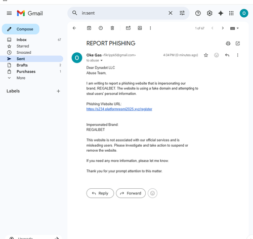Image resolution: width=253 pixels, height=239 pixels.
Task: Add an emoji reaction beside the star
Action: point(217,55)
